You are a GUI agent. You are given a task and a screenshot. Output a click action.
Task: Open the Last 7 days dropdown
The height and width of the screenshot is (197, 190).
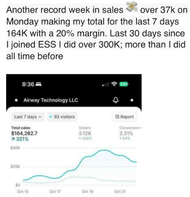coord(28,117)
